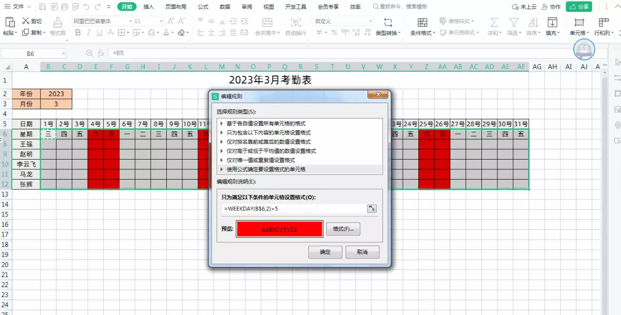Viewport: 621px width, 315px height.
Task: Click the fill color bucket icon
Action: (x=152, y=32)
